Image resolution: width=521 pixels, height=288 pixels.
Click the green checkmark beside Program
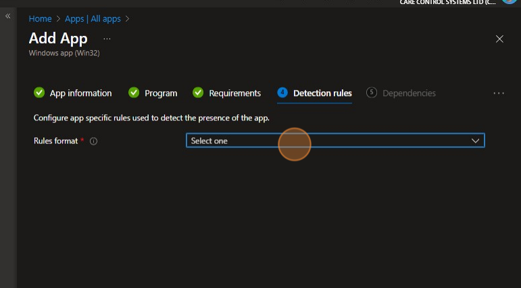click(134, 93)
